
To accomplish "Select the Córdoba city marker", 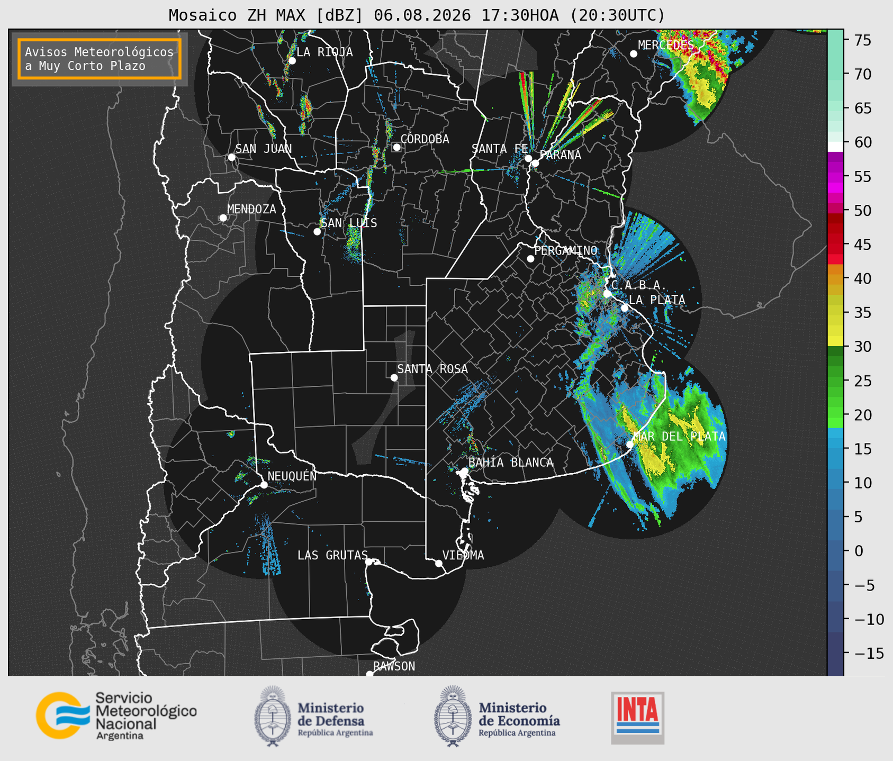I will [396, 147].
